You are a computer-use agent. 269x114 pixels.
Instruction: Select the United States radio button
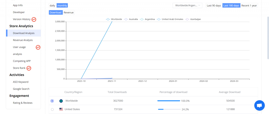[x=52, y=109]
